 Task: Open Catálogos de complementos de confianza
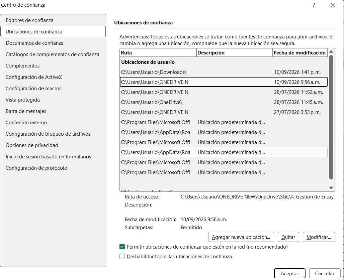(53, 54)
